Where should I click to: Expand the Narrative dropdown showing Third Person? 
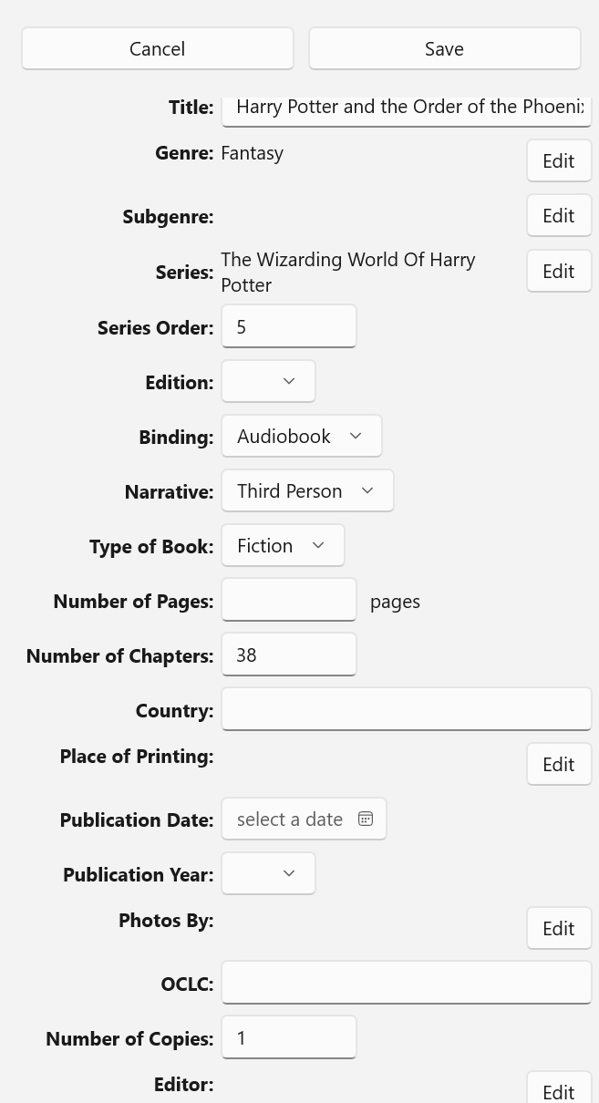pos(307,490)
